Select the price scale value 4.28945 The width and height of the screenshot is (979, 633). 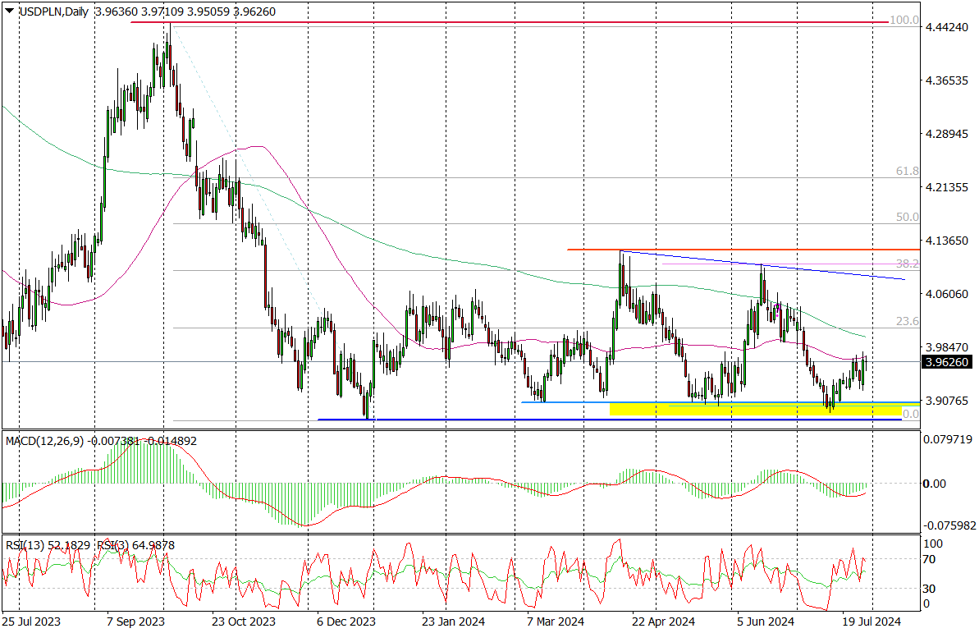click(947, 134)
